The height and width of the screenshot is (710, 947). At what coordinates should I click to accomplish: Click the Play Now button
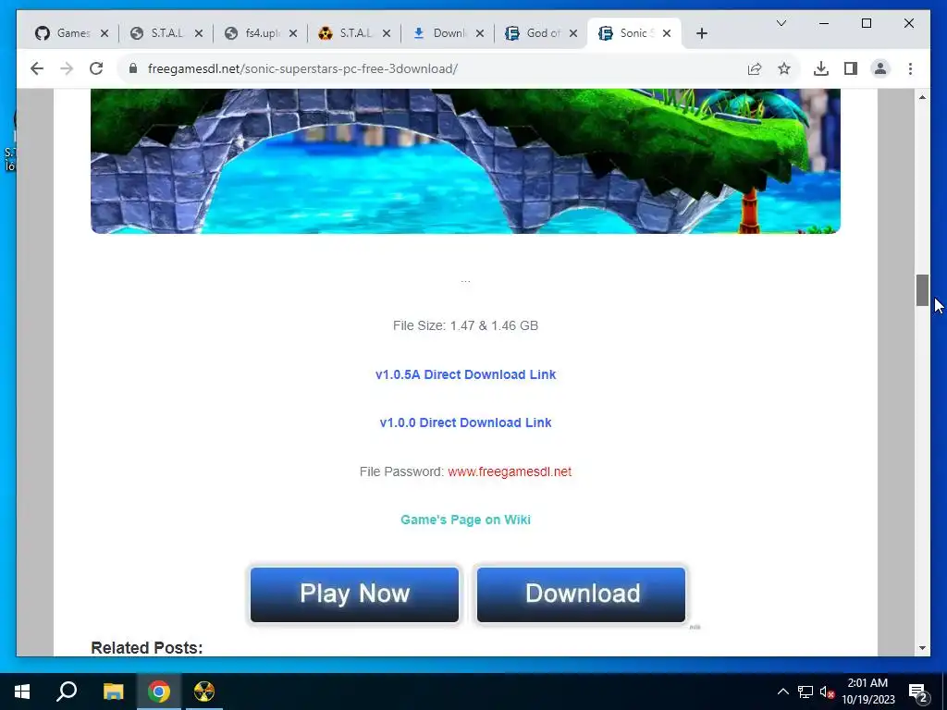354,594
